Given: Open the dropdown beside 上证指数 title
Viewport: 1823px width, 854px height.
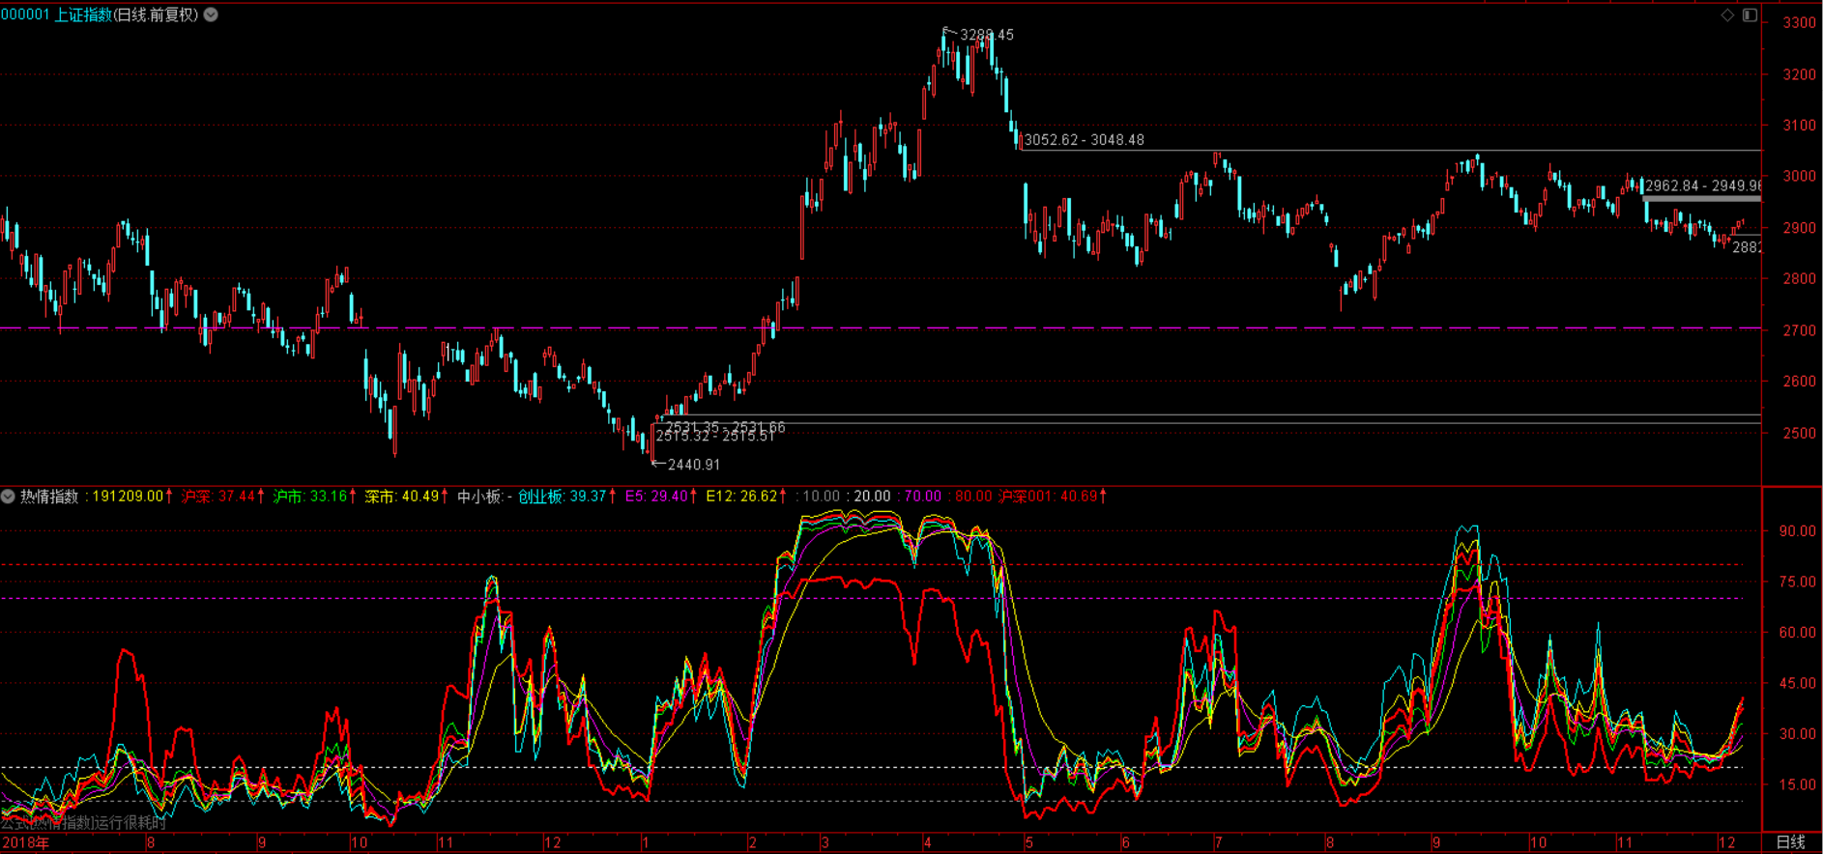Looking at the screenshot, I should (211, 14).
